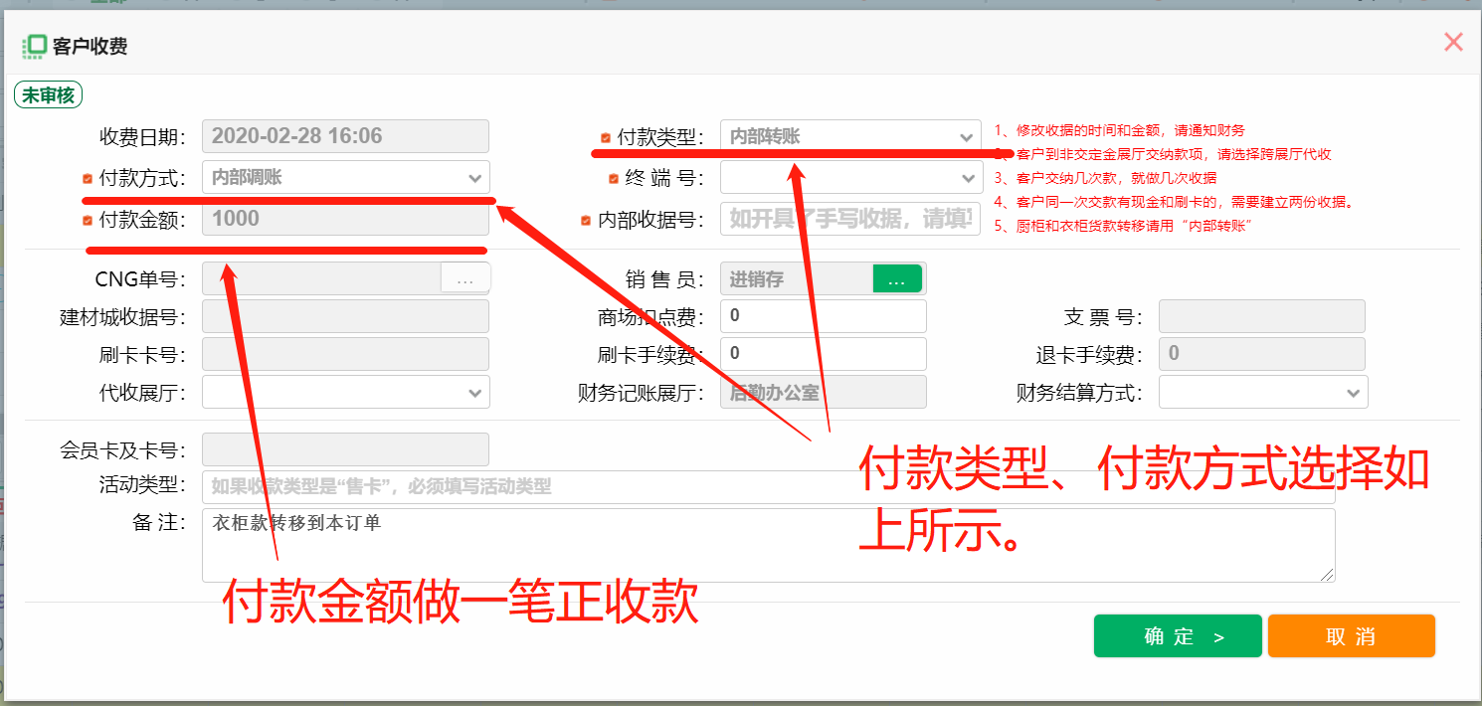
Task: Open the 销售员 picker with green ellipsis icon
Action: (898, 277)
